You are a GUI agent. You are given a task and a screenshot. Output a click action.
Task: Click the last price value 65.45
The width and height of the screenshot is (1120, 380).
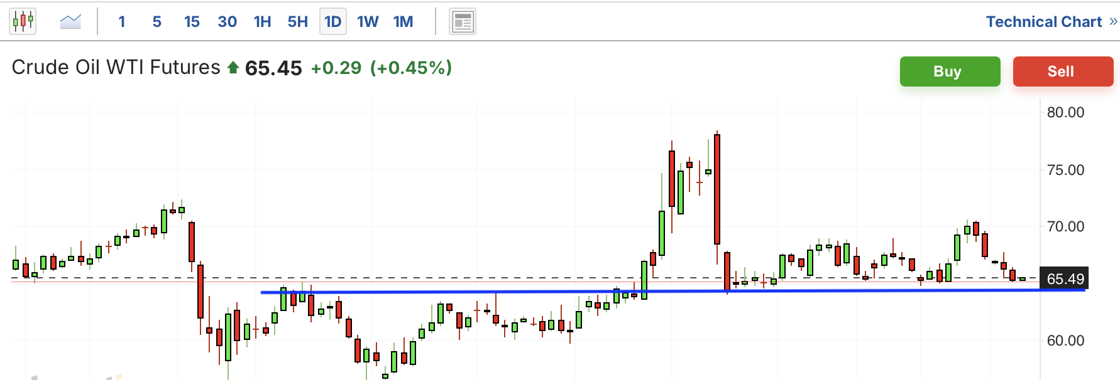pos(273,68)
